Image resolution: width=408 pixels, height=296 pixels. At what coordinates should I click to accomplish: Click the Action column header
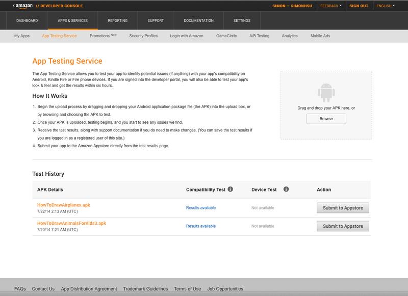click(324, 190)
